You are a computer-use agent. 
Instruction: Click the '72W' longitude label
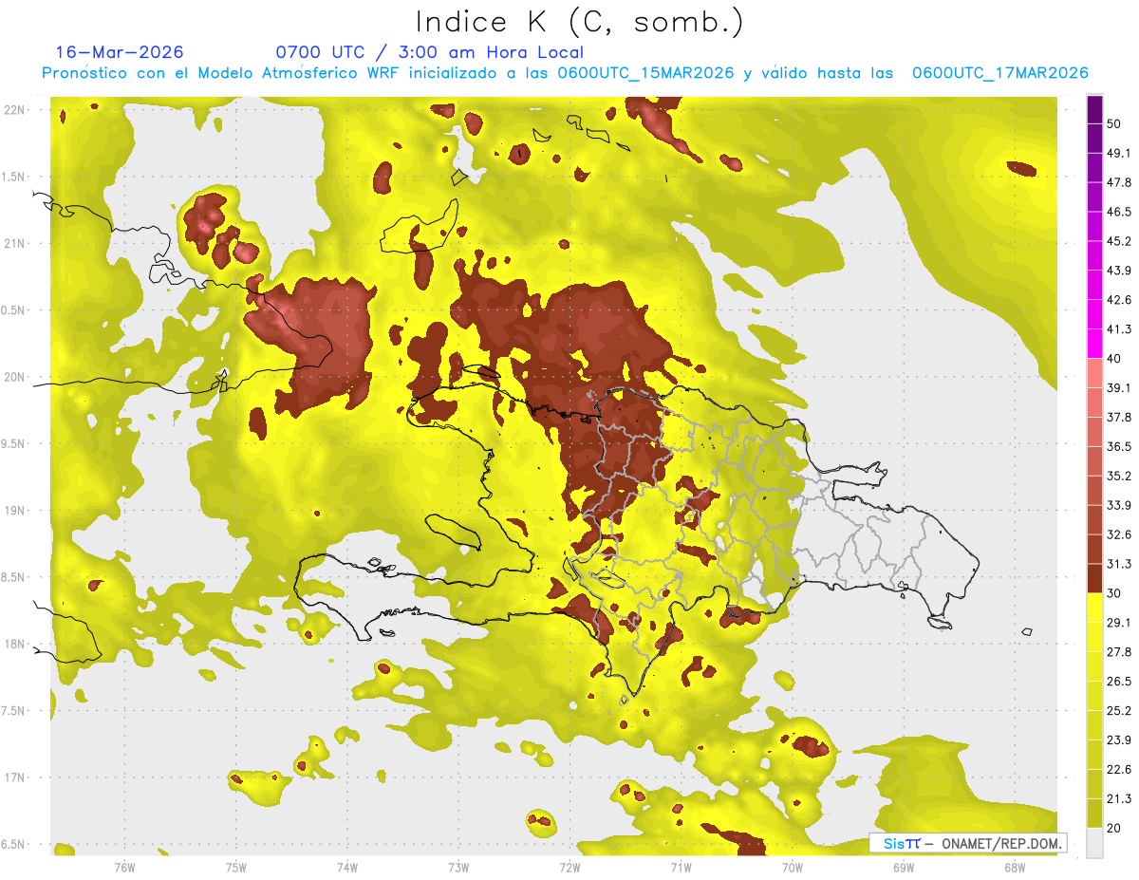coord(569,867)
